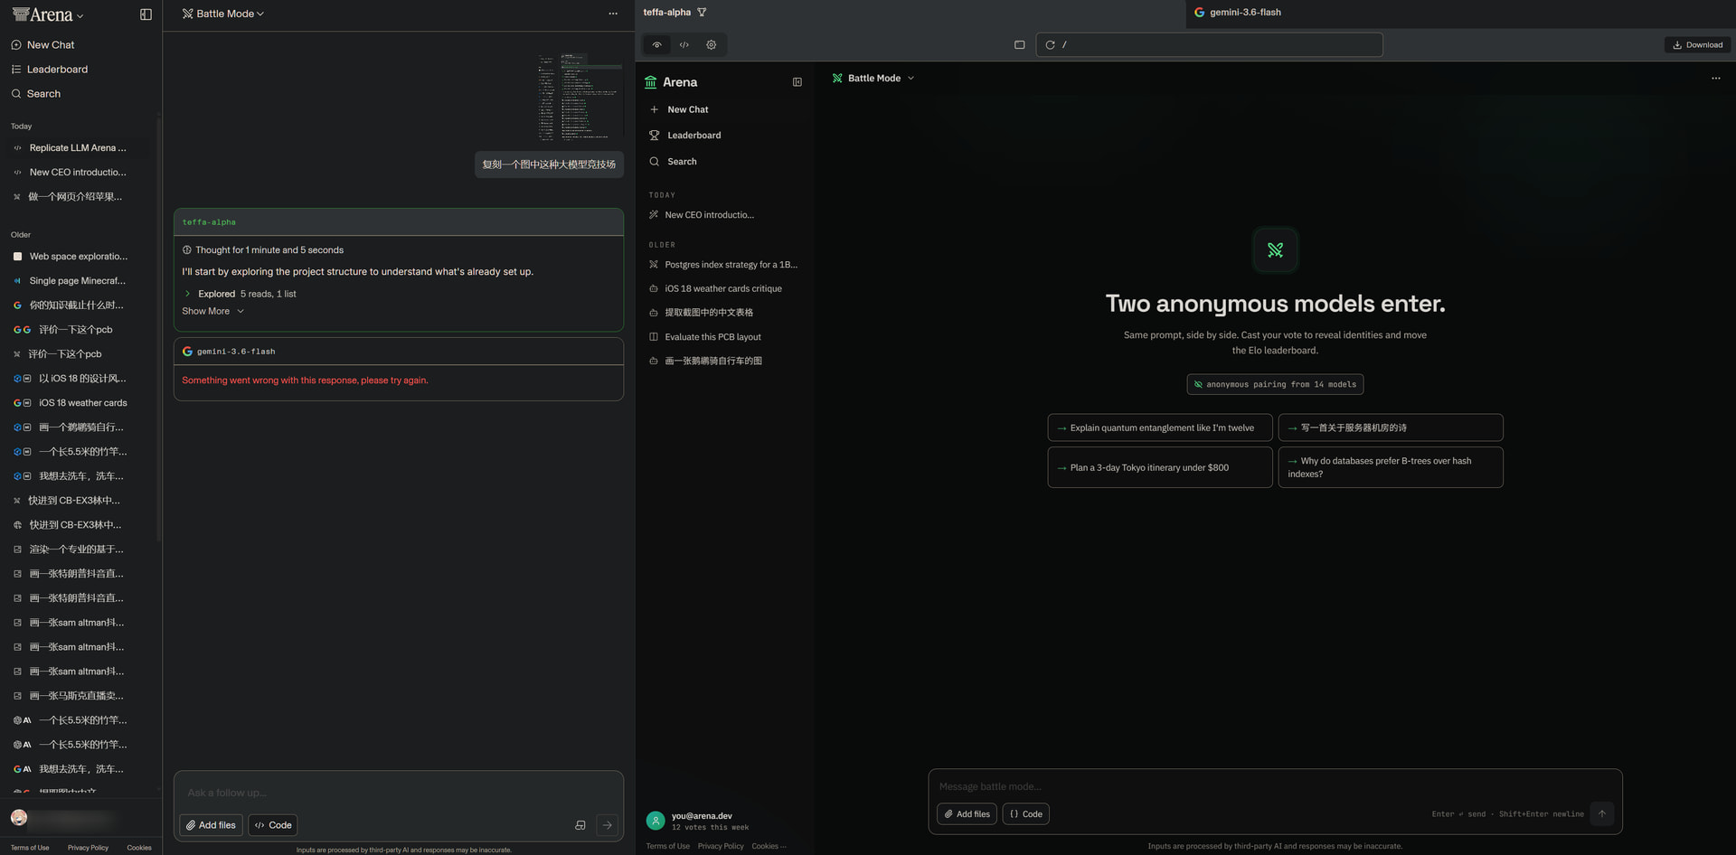
Task: Click the Add files button in follow-up box
Action: tap(212, 825)
